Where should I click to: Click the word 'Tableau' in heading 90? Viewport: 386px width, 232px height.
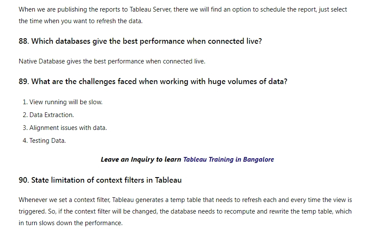(x=168, y=180)
